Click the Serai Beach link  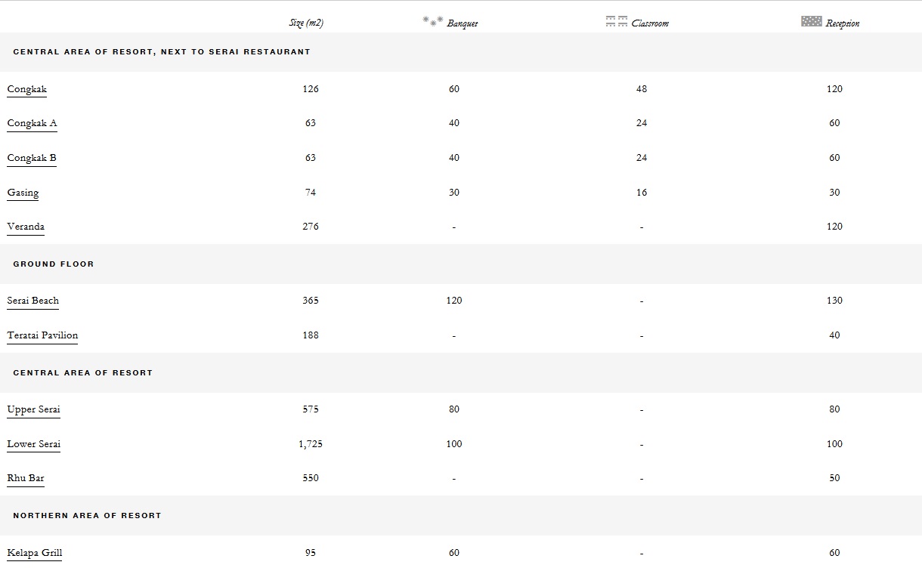coord(33,301)
